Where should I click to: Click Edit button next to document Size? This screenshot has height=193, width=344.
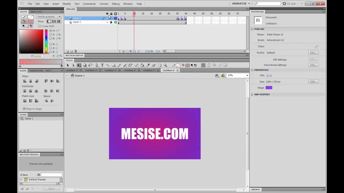[313, 81]
